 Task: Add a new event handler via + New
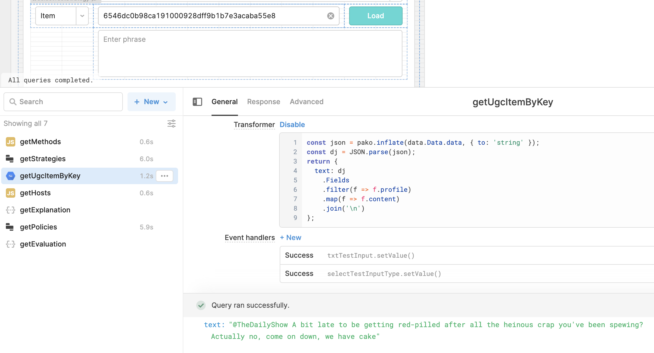290,237
